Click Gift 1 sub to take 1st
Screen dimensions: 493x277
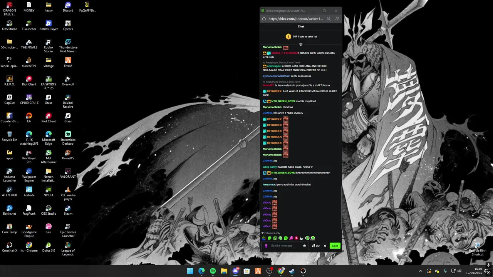coord(305,37)
